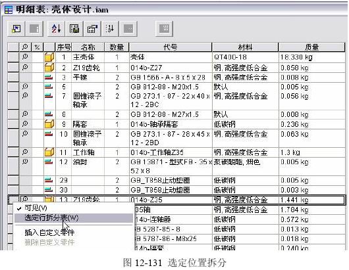Toggle the checked 可见(V) menu item
The width and height of the screenshot is (349, 270).
[x=74, y=208]
